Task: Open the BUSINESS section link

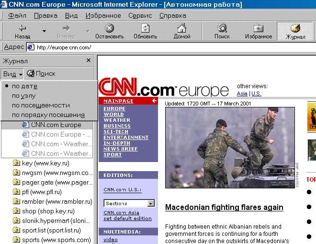Action: [x=117, y=126]
